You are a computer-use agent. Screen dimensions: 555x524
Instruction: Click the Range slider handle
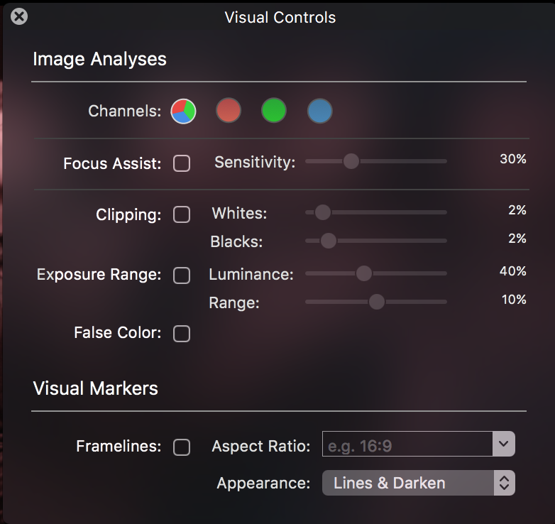coord(376,302)
